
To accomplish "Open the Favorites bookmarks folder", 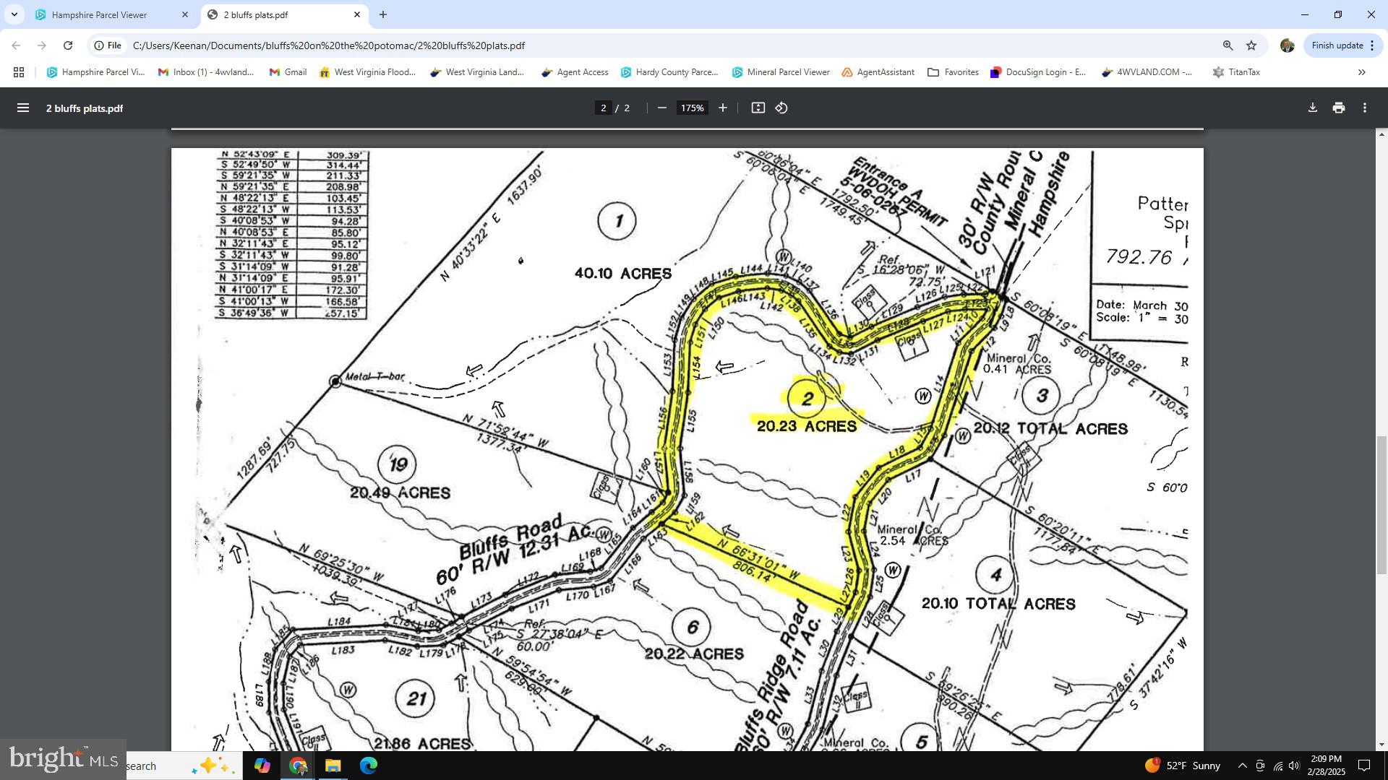I will pos(953,72).
